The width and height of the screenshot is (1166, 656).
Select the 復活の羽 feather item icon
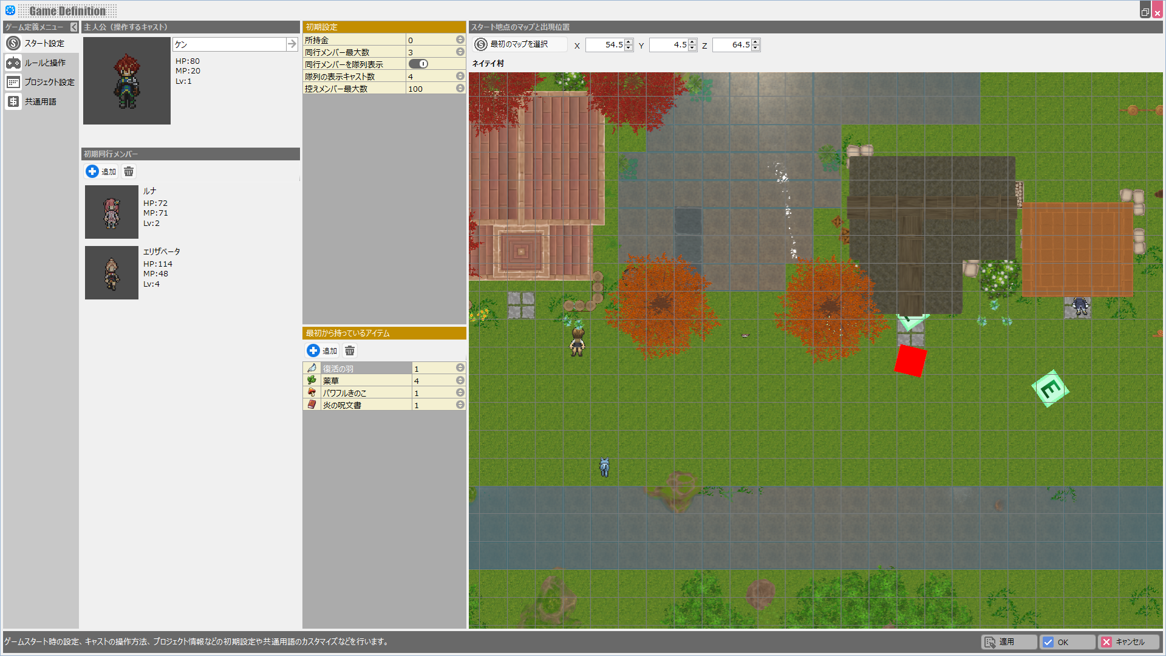pos(312,369)
